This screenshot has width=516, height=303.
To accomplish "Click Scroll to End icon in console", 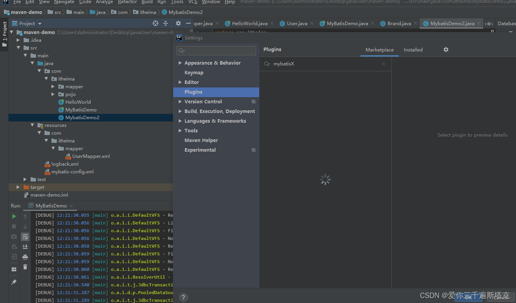I will click(25, 247).
